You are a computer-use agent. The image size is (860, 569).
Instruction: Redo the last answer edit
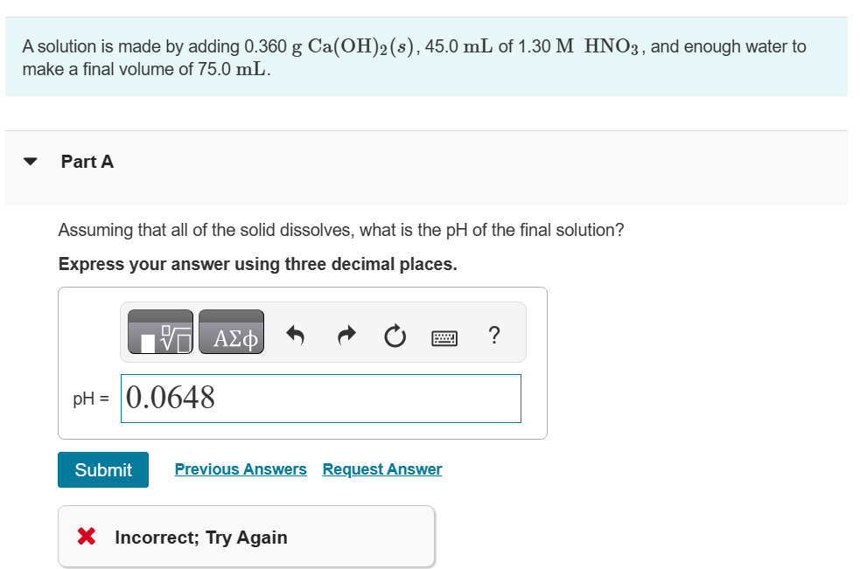pyautogui.click(x=345, y=333)
